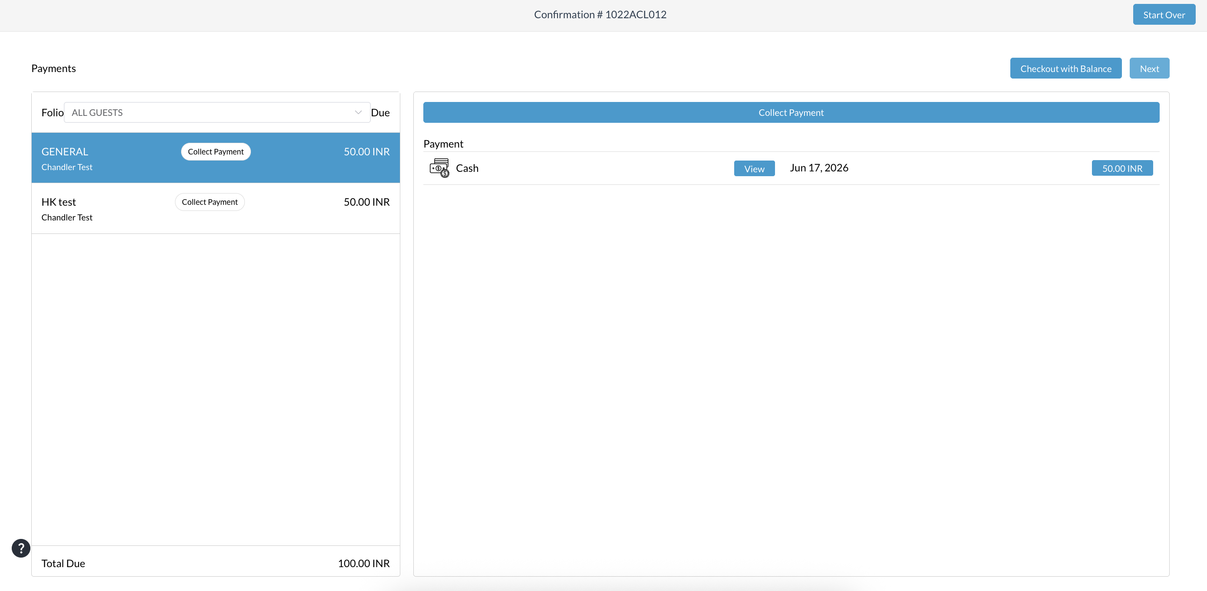The height and width of the screenshot is (591, 1207).
Task: Click the 50.00 INR cash amount button
Action: pos(1122,168)
